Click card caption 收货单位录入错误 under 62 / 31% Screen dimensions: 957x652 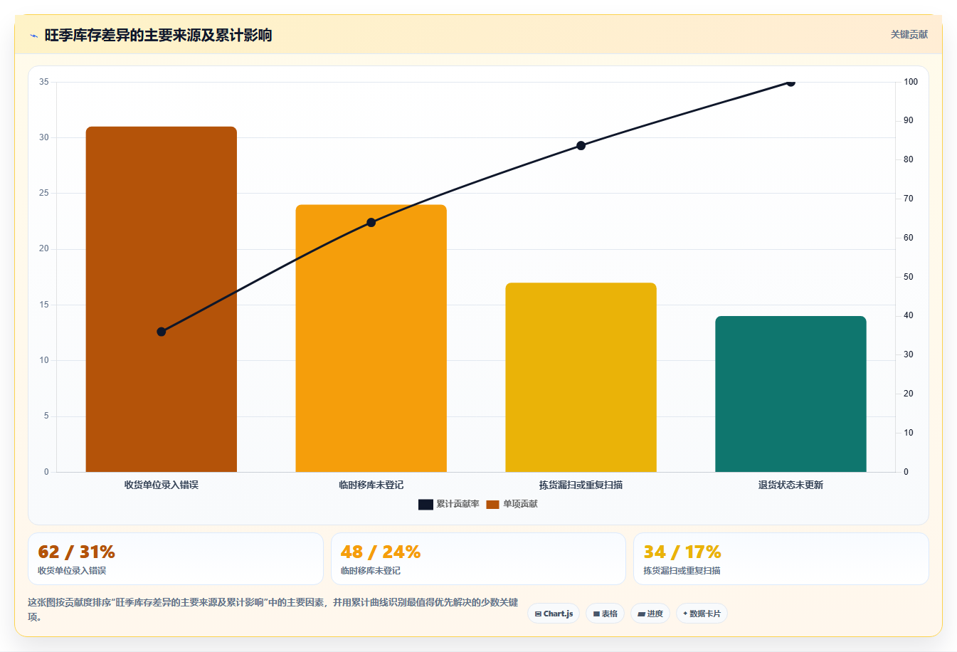pyautogui.click(x=72, y=571)
